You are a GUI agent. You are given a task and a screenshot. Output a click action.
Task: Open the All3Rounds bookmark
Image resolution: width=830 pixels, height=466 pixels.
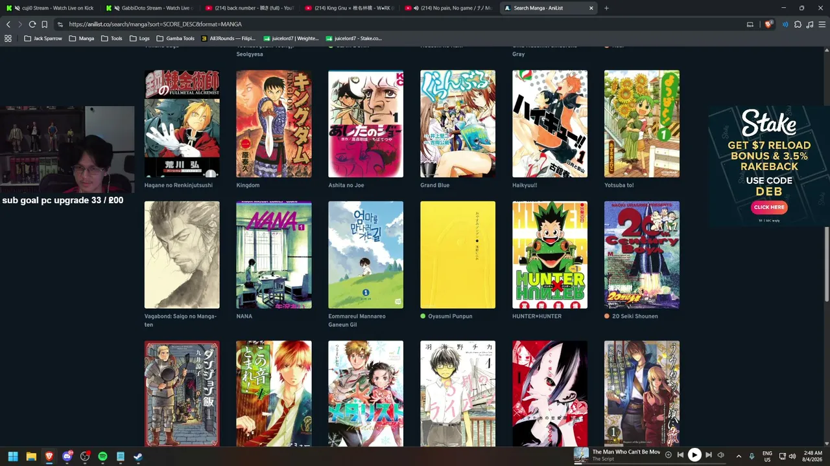point(228,38)
